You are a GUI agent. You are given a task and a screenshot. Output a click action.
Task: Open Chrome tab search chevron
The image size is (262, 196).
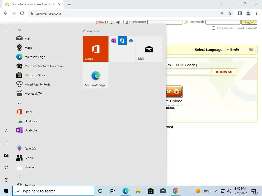click(221, 4)
